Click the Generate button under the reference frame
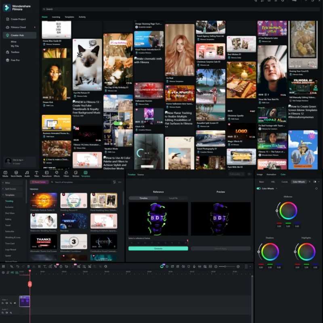This screenshot has width=323, height=323. [157, 248]
